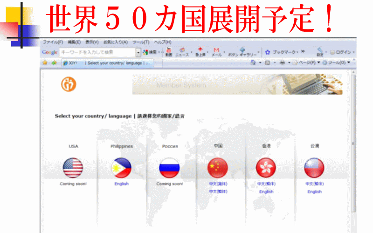
Task: Select the 中国 China flag icon
Action: point(218,168)
